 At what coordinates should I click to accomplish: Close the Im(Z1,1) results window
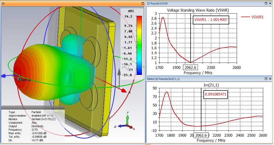pyautogui.click(x=270, y=79)
